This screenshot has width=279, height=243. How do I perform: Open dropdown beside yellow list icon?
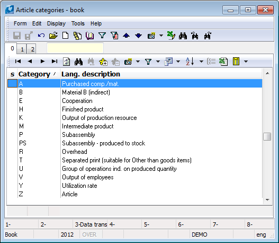[246, 62]
